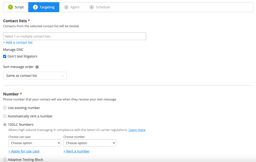Click the step 1 Script number badge
The image size is (256, 162).
point(10,7)
